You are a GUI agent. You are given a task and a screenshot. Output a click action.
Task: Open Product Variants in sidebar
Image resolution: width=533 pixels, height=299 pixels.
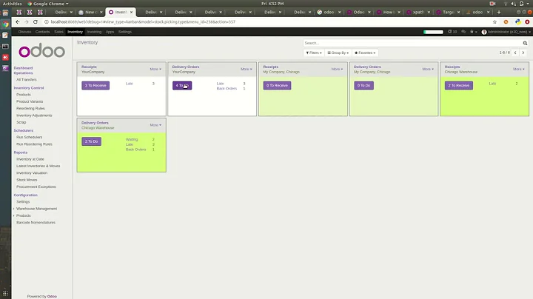click(x=30, y=101)
